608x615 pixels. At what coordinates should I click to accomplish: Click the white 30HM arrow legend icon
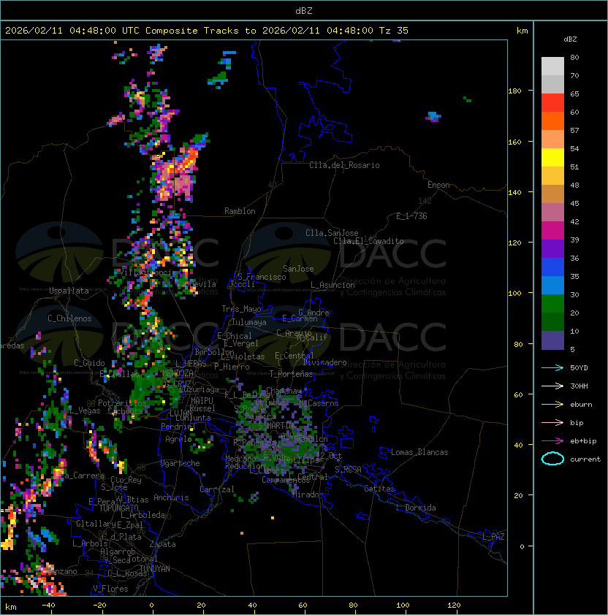(x=552, y=386)
